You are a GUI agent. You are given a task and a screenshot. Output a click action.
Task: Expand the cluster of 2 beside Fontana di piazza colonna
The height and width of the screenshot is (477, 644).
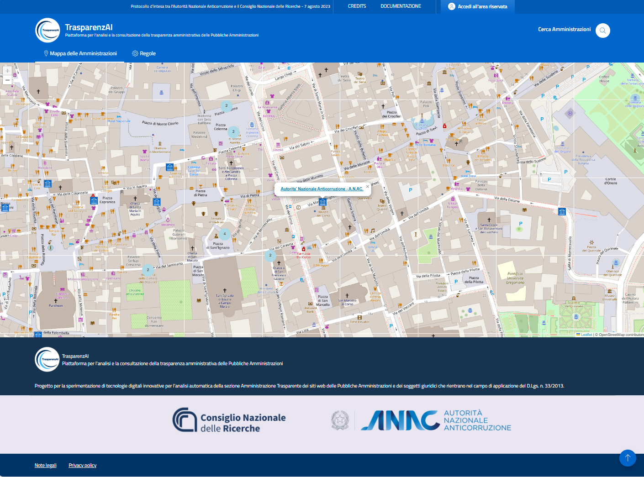[233, 131]
